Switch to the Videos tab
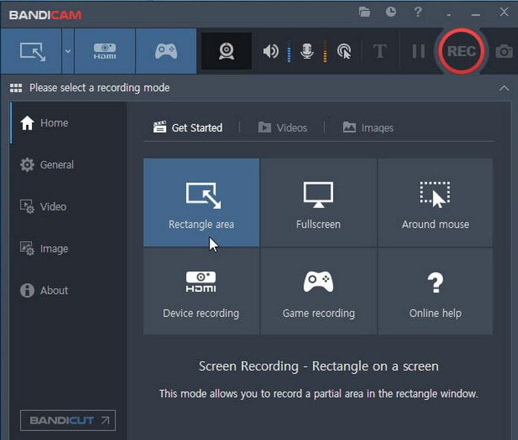The width and height of the screenshot is (518, 440). 282,128
